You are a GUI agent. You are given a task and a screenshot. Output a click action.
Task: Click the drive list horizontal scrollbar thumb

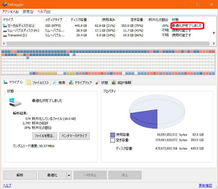[x=108, y=43]
